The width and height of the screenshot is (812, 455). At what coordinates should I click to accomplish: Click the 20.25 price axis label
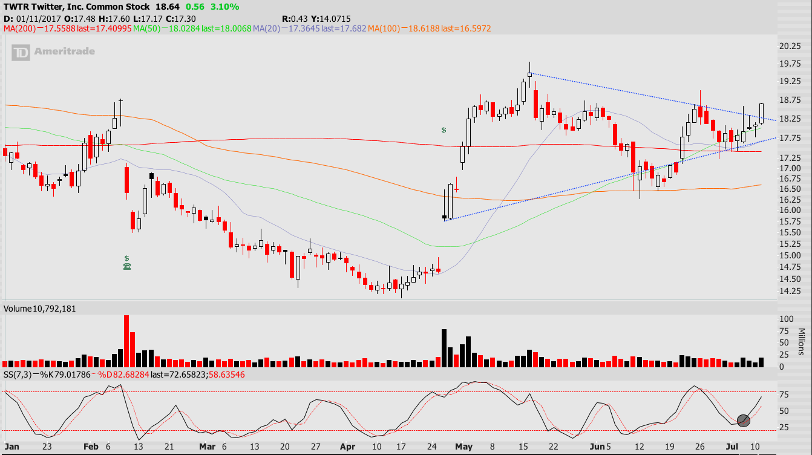789,47
